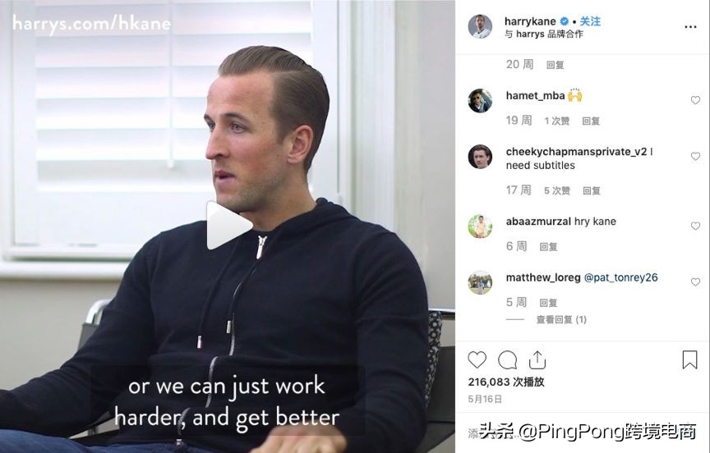This screenshot has height=453, width=710.
Task: Expand view replies (1) under matthew_loreg
Action: pos(561,319)
